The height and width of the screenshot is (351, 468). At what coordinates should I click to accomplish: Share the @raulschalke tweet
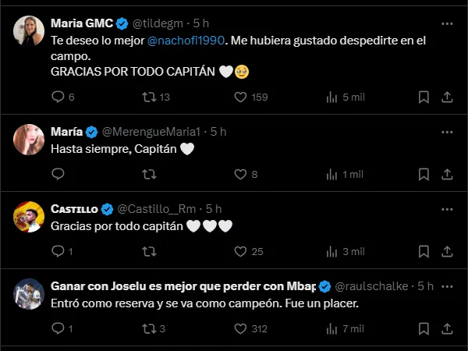pos(447,328)
